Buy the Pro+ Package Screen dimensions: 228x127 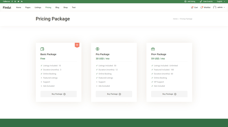[x=169, y=94]
